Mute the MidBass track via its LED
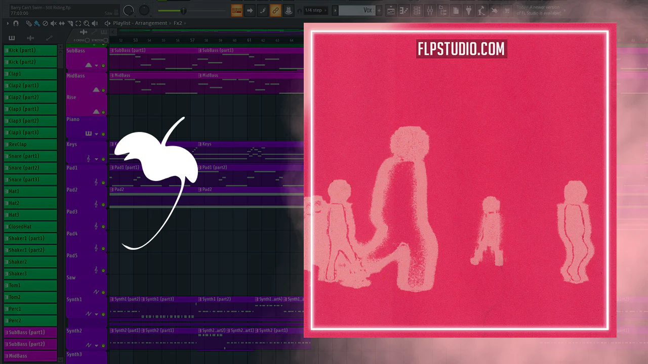648x364 pixels. click(x=103, y=90)
